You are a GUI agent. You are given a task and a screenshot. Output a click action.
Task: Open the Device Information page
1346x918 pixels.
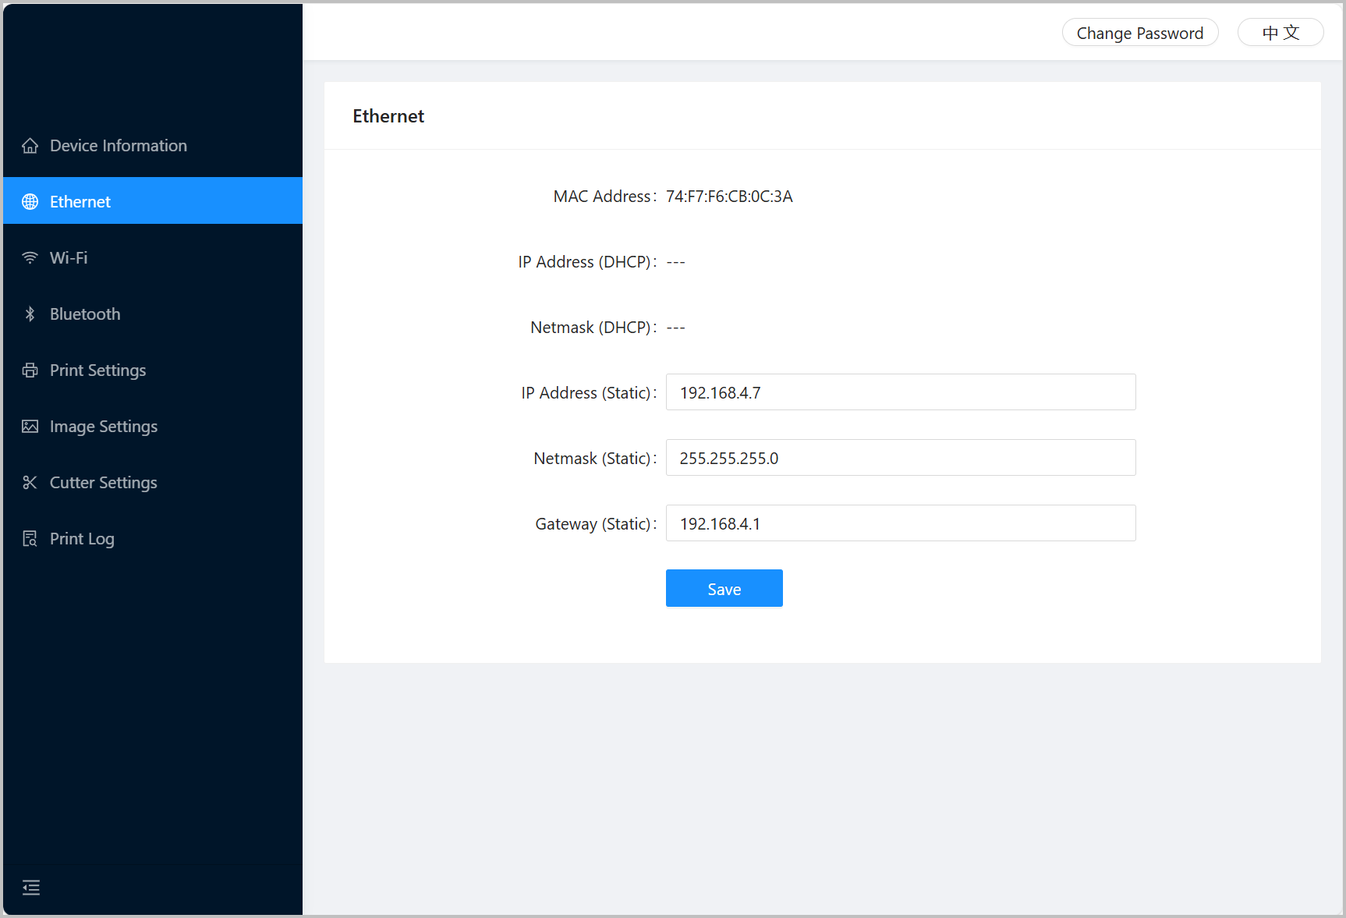(119, 146)
